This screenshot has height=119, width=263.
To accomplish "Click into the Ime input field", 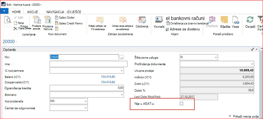I will tap(88, 64).
